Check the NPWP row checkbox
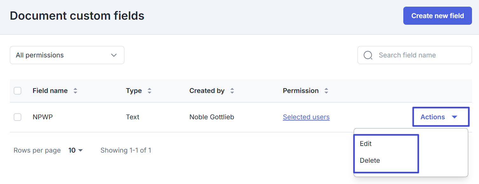Viewport: 479px width, 184px height. pyautogui.click(x=17, y=117)
